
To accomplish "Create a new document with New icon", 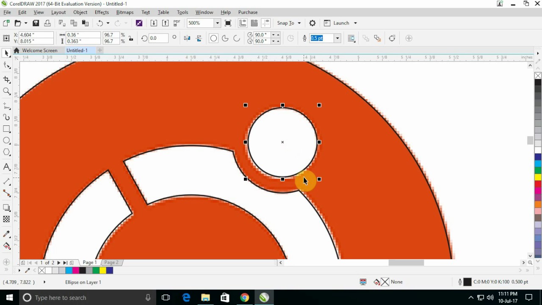I will pyautogui.click(x=6, y=23).
